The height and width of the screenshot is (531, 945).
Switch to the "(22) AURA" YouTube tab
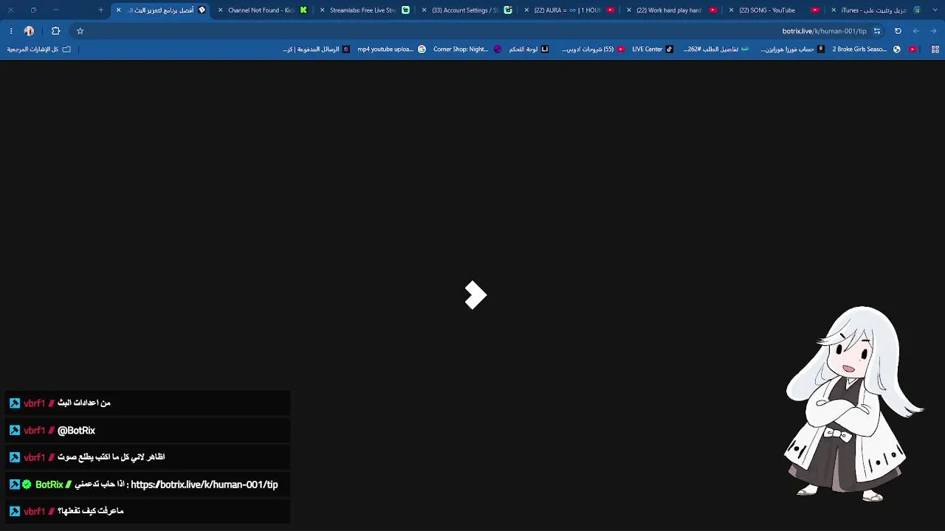pyautogui.click(x=570, y=10)
